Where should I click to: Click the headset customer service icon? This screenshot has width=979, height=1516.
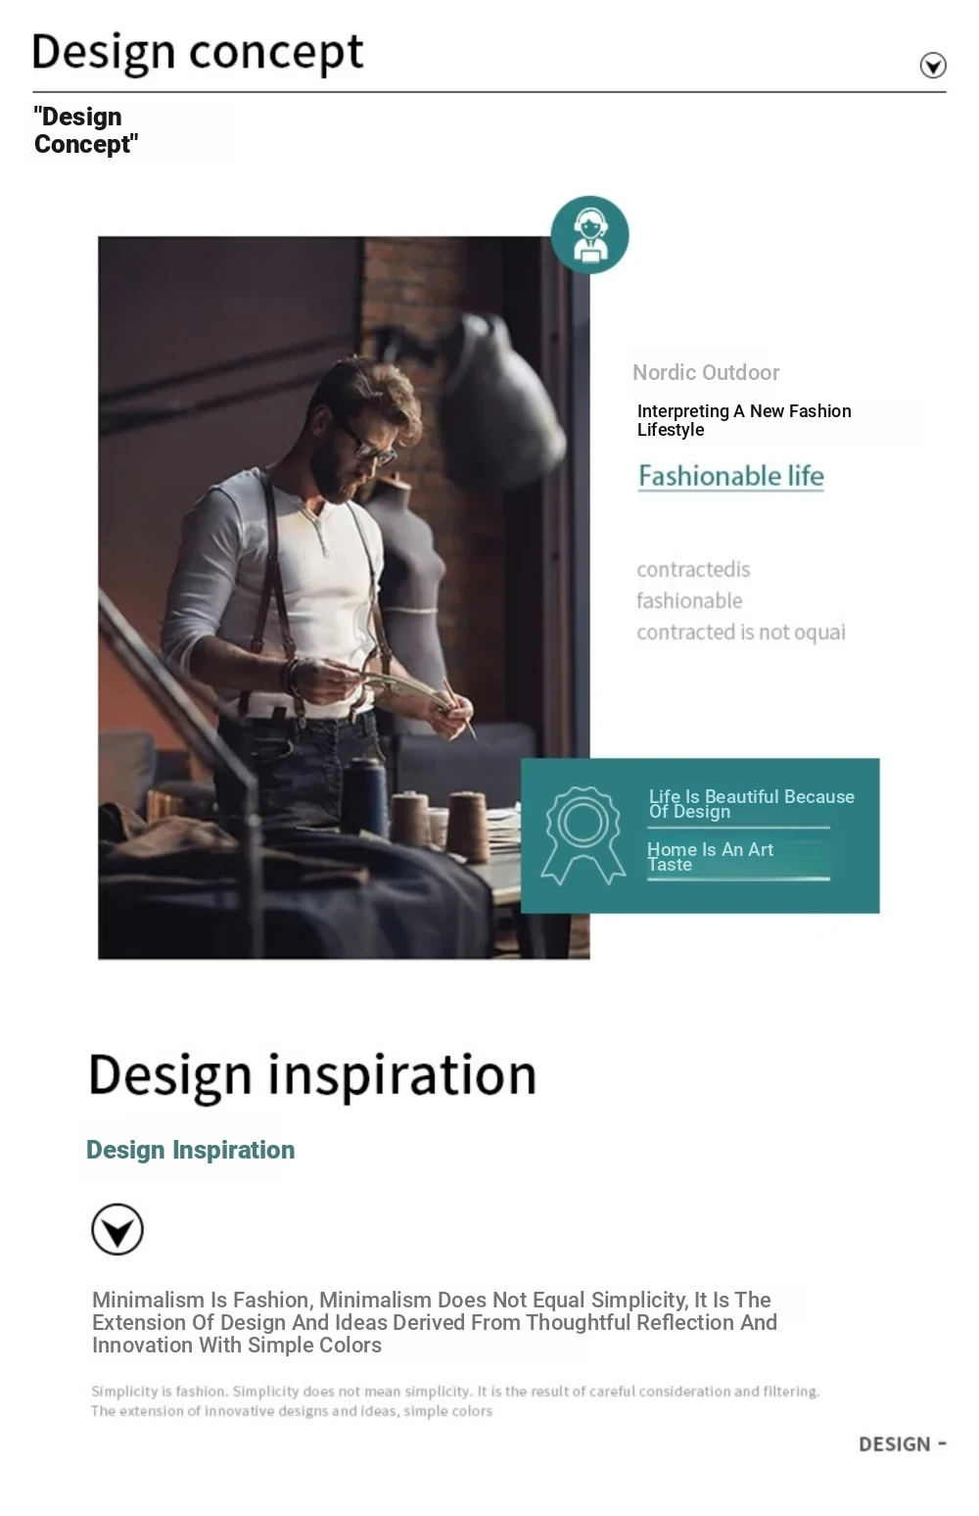[x=589, y=235]
